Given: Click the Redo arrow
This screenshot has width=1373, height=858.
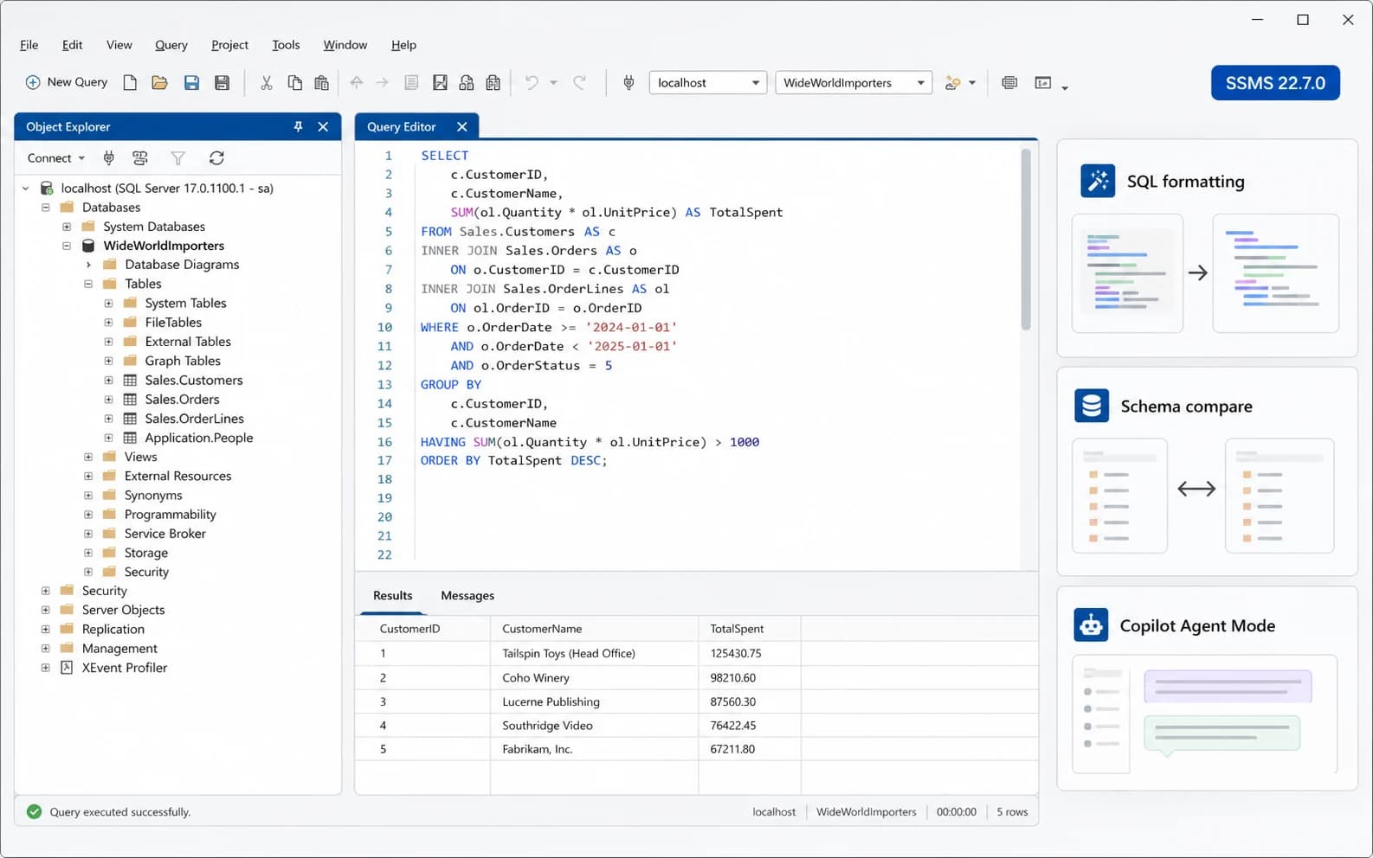Looking at the screenshot, I should click(579, 82).
